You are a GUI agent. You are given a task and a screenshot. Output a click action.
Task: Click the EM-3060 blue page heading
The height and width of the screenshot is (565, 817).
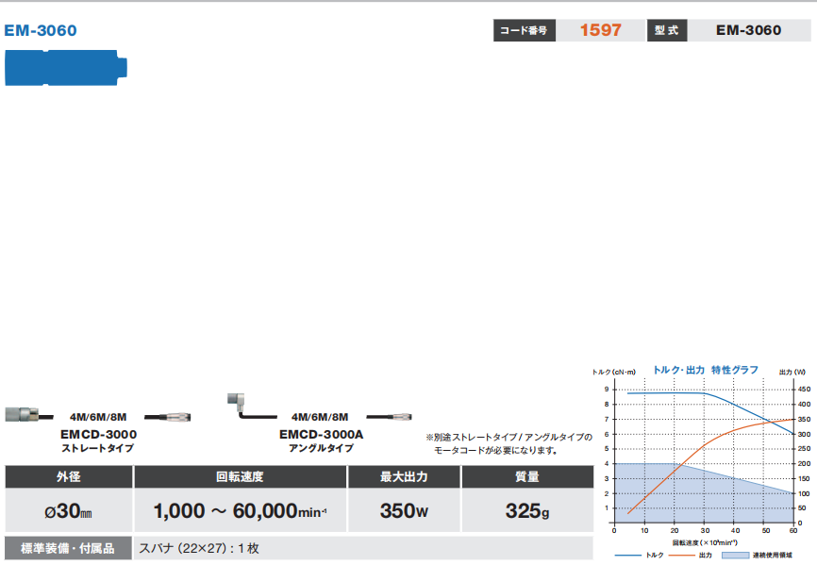tap(41, 30)
